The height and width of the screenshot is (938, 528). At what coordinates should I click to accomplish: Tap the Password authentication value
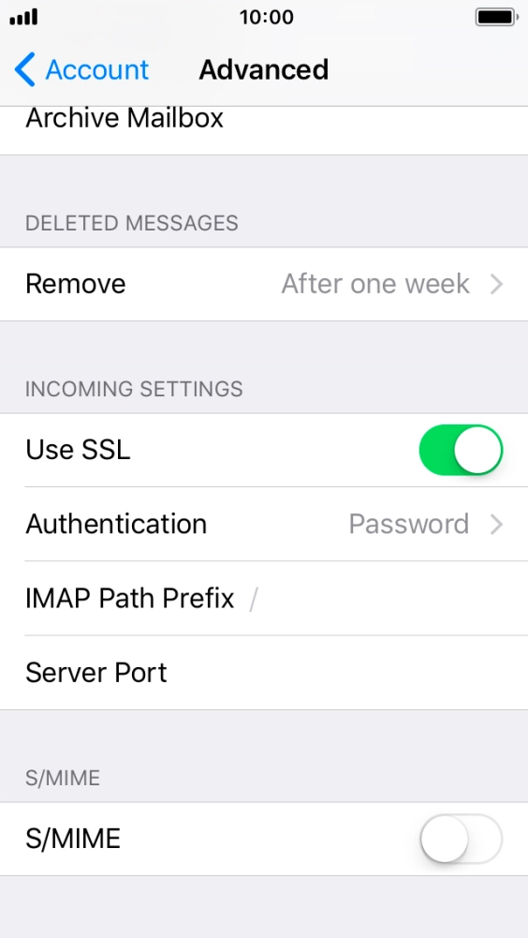(x=409, y=525)
